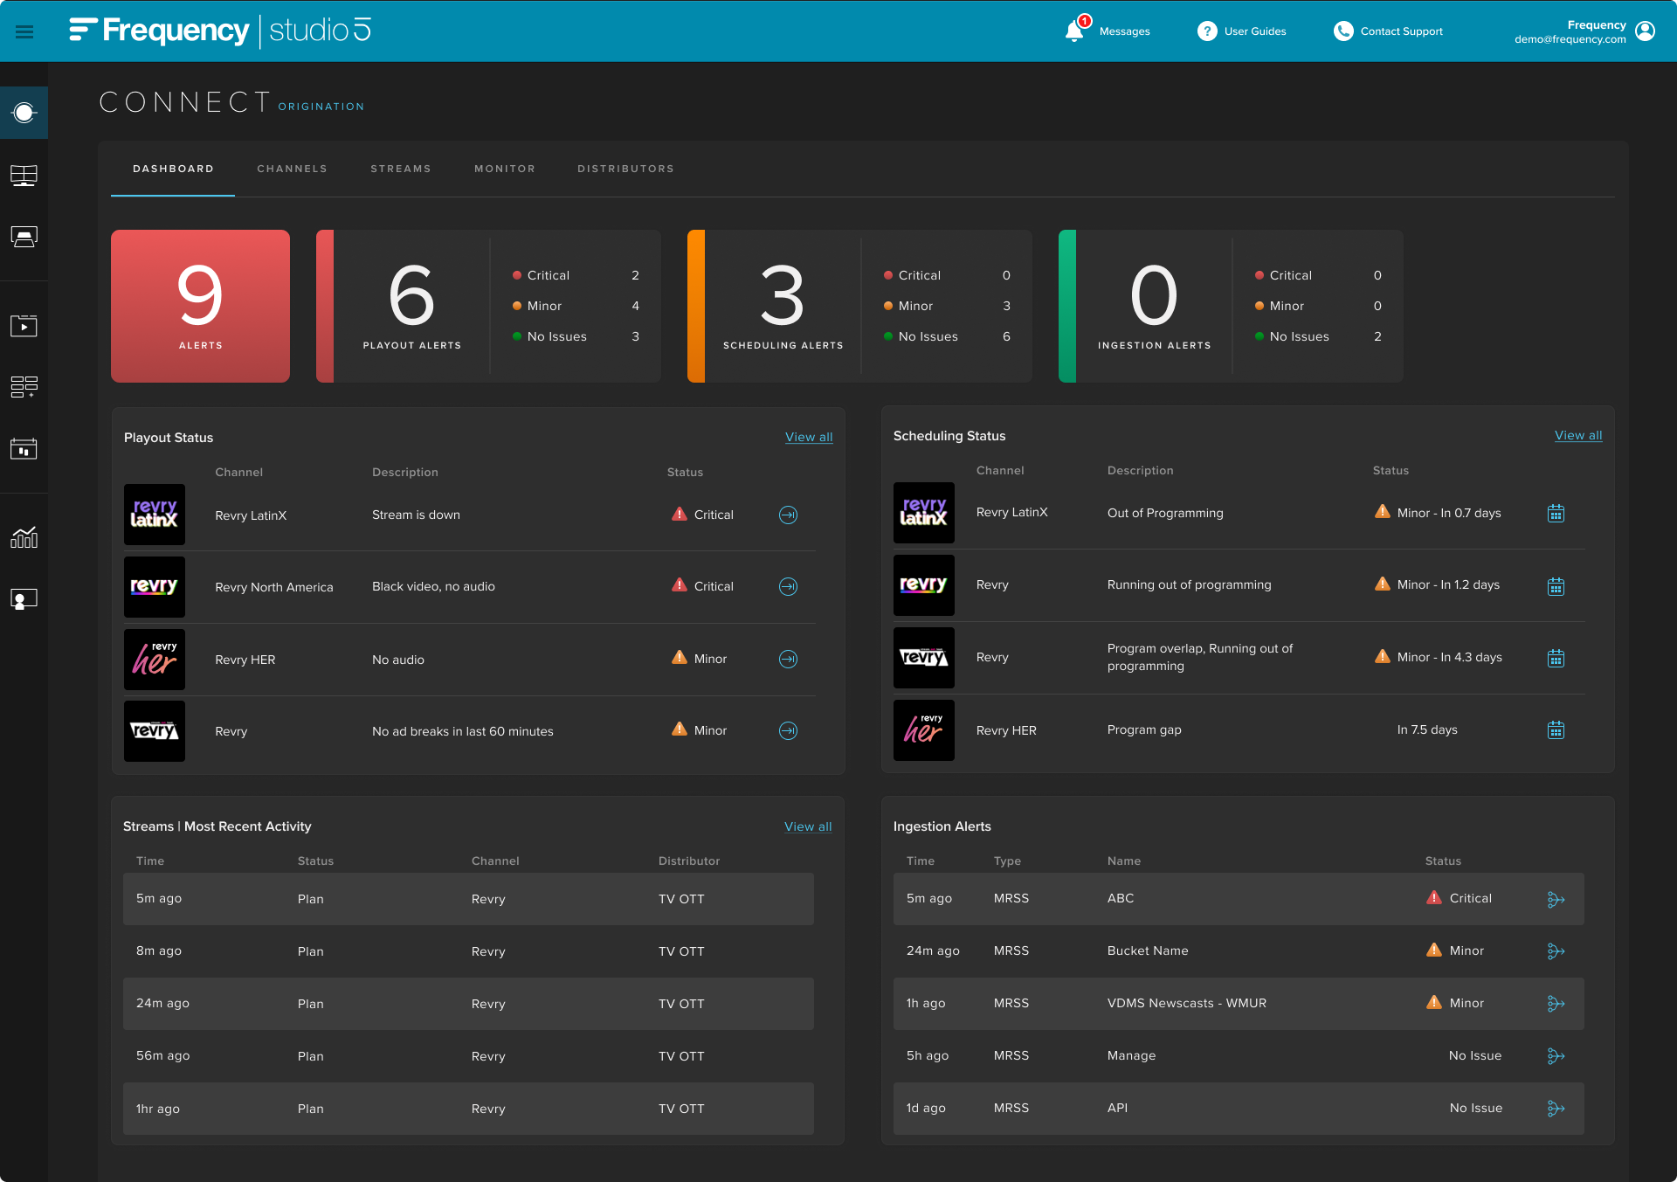View all Streams recent activity
1677x1182 pixels.
click(808, 826)
